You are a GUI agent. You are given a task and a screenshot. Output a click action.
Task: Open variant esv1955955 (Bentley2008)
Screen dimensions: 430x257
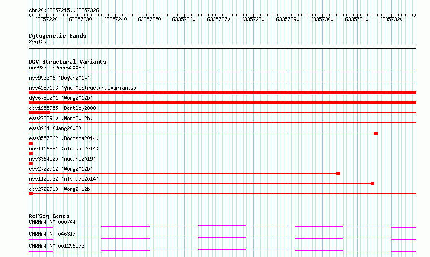click(x=64, y=108)
